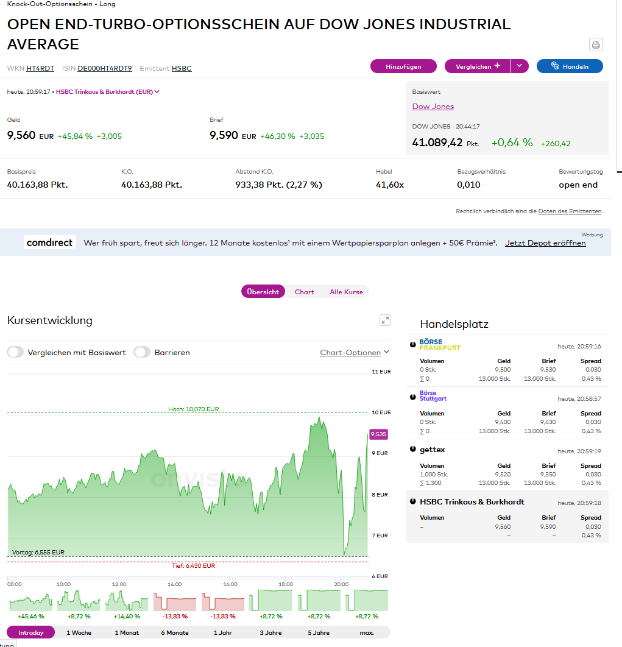Click the 1 Monat mini chart thumbnail
This screenshot has height=647, width=622.
click(127, 600)
